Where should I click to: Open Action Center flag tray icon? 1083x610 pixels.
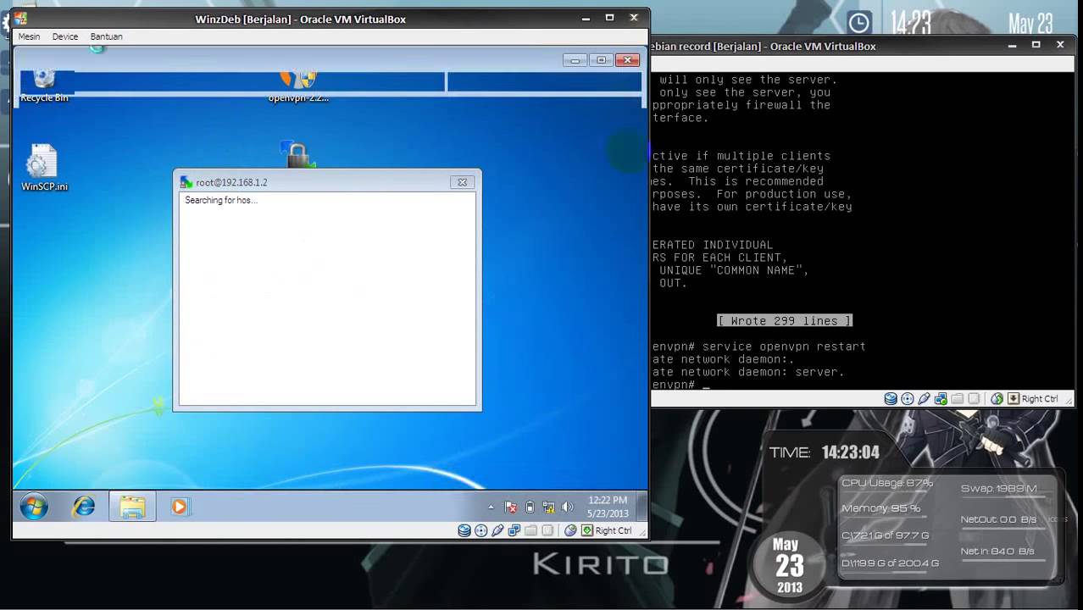pyautogui.click(x=511, y=507)
